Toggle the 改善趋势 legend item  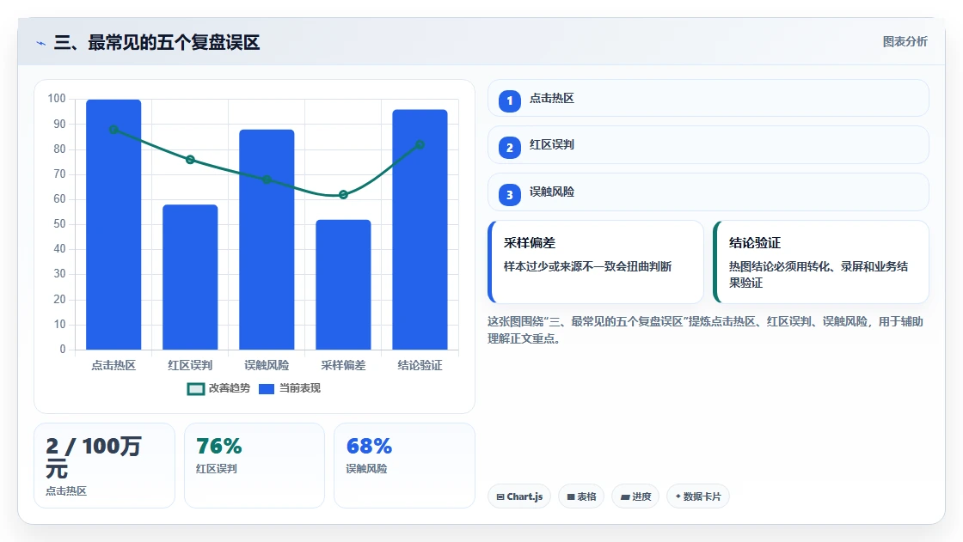pos(218,388)
